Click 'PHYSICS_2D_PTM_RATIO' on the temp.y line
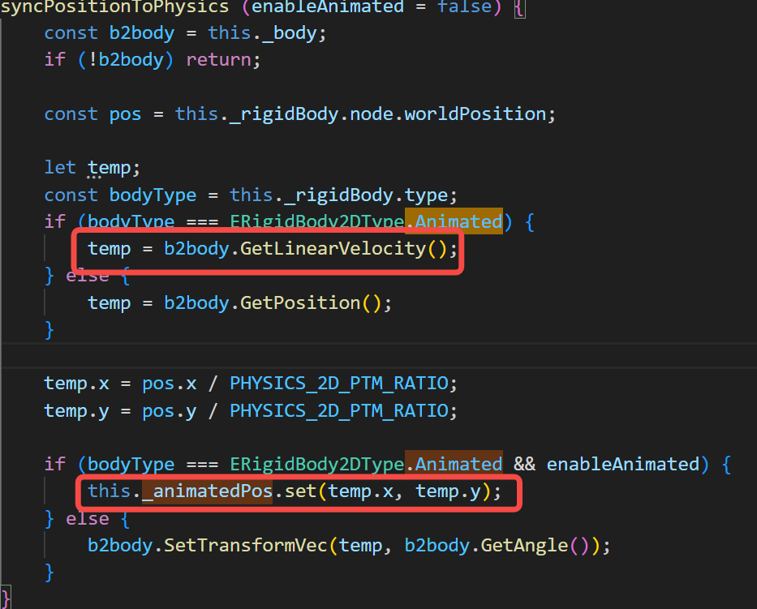This screenshot has width=757, height=609. point(339,411)
